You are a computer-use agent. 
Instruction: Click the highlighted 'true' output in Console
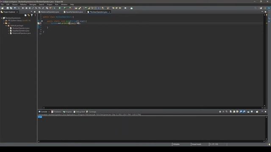[x=40, y=117]
